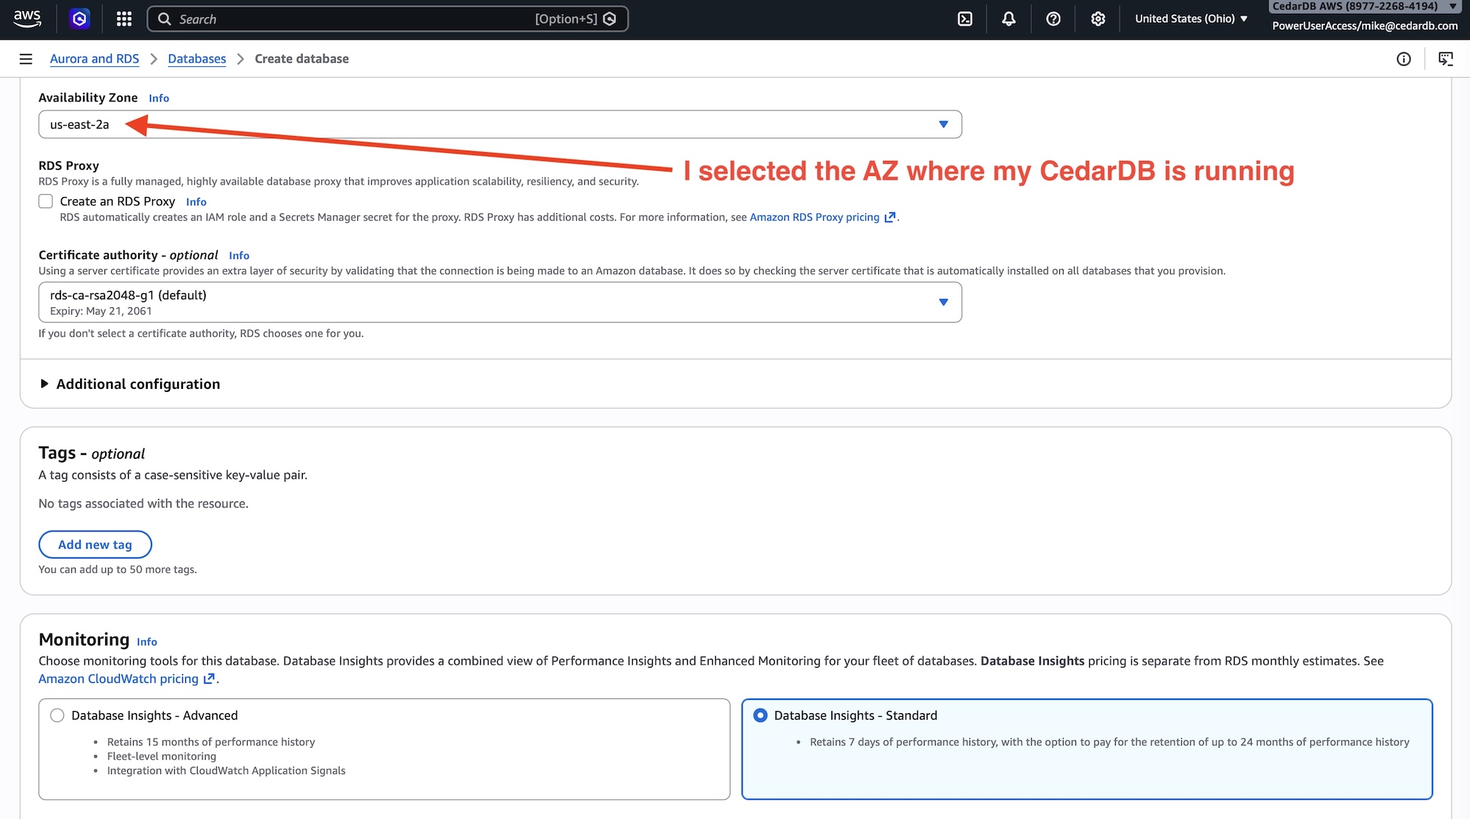Open Amazon RDS Proxy pricing link
Screen dimensions: 1470x819
click(814, 217)
